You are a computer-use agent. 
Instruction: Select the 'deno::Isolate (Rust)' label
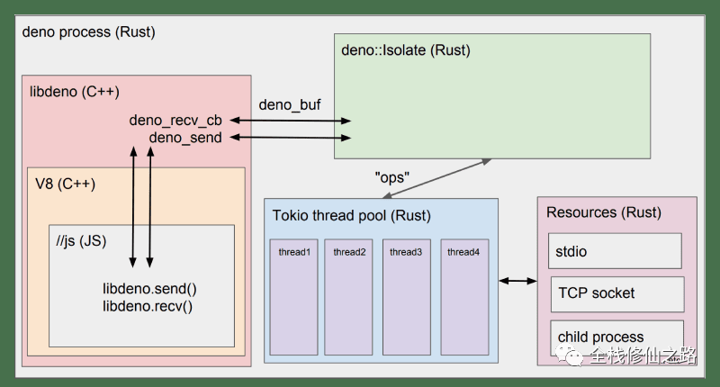[x=406, y=50]
